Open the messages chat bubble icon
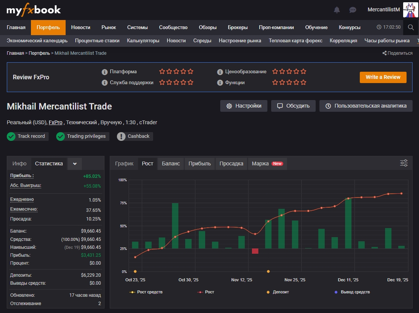Image resolution: width=419 pixels, height=313 pixels. pyautogui.click(x=353, y=10)
